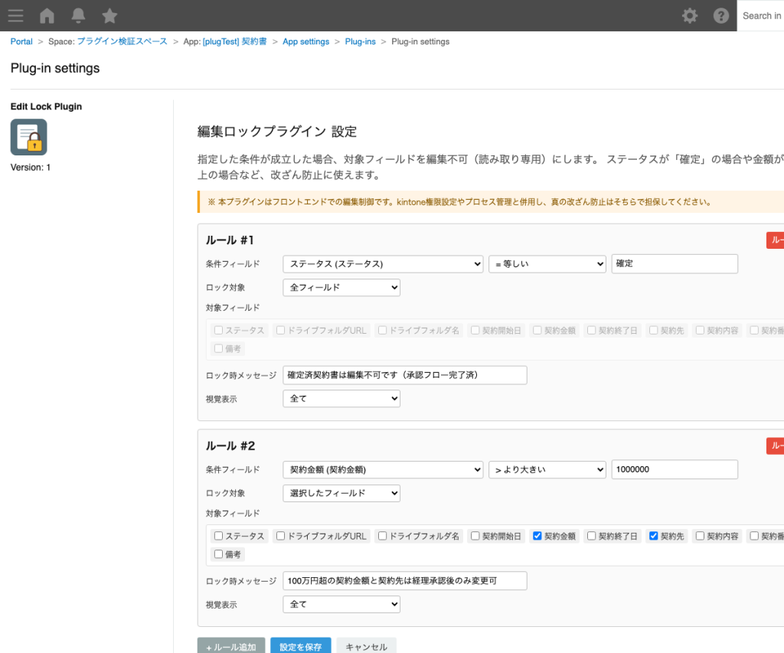Uncheck 契約金額 in ルール #2 target fields
Screen dimensions: 784x653
tap(537, 536)
